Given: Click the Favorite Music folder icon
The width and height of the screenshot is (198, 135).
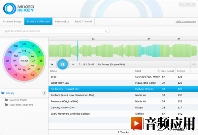Looking at the screenshot, I should [x=6, y=100].
